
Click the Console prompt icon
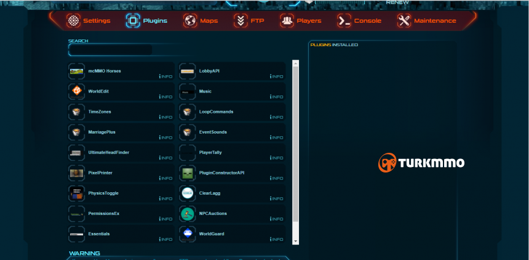344,20
